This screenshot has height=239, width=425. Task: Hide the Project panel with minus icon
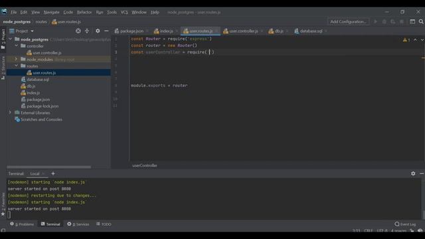point(106,31)
